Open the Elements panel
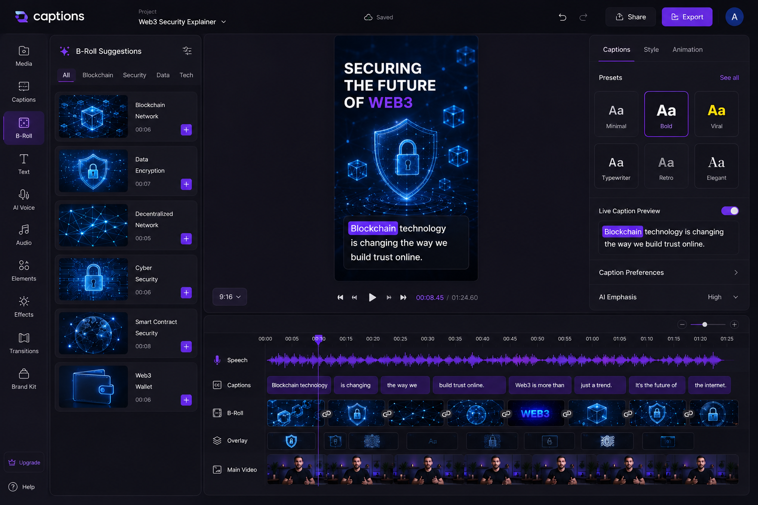 coord(24,271)
